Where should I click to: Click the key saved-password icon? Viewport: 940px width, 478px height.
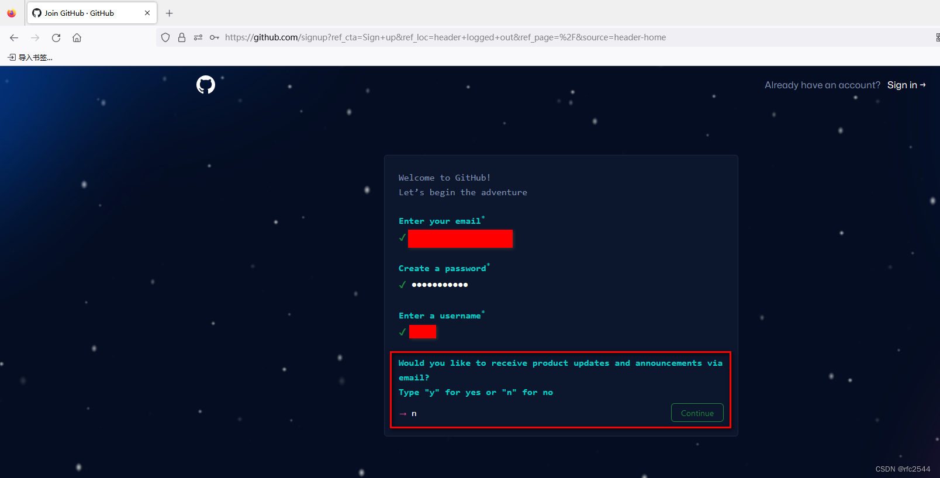[x=215, y=37]
